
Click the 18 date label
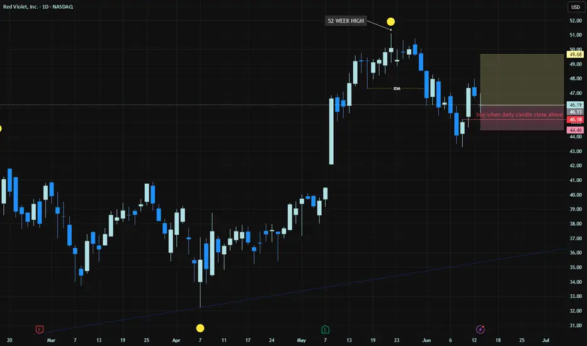click(x=498, y=340)
